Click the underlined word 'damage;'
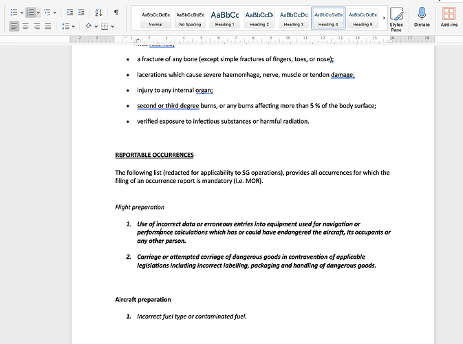 (x=343, y=75)
